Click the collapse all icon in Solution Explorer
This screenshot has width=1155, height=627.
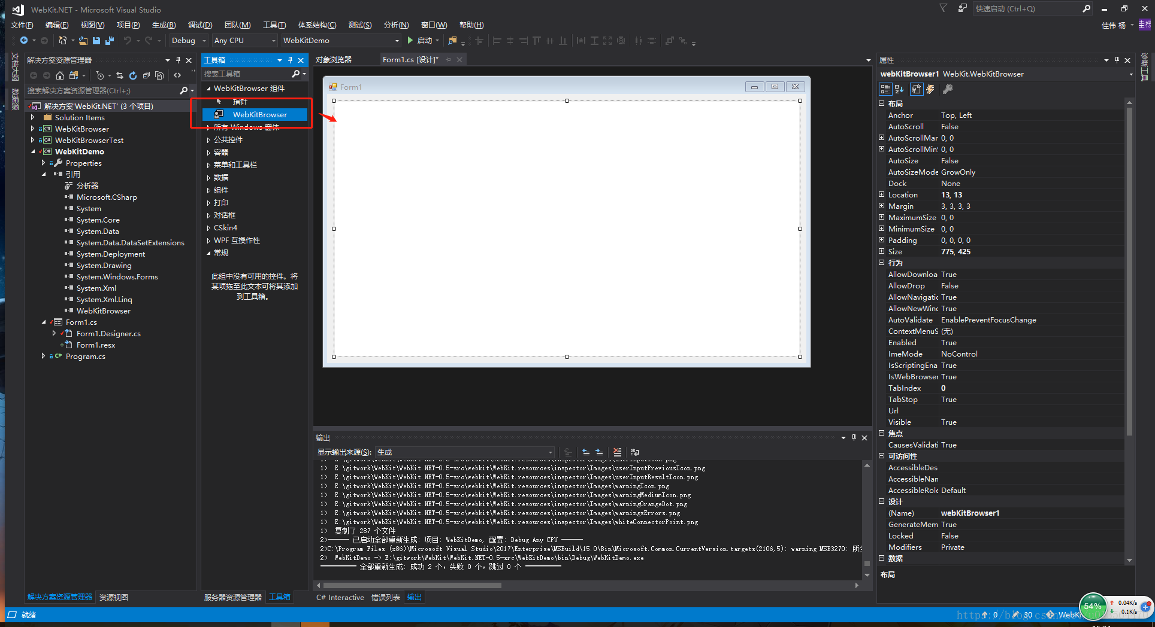[146, 75]
